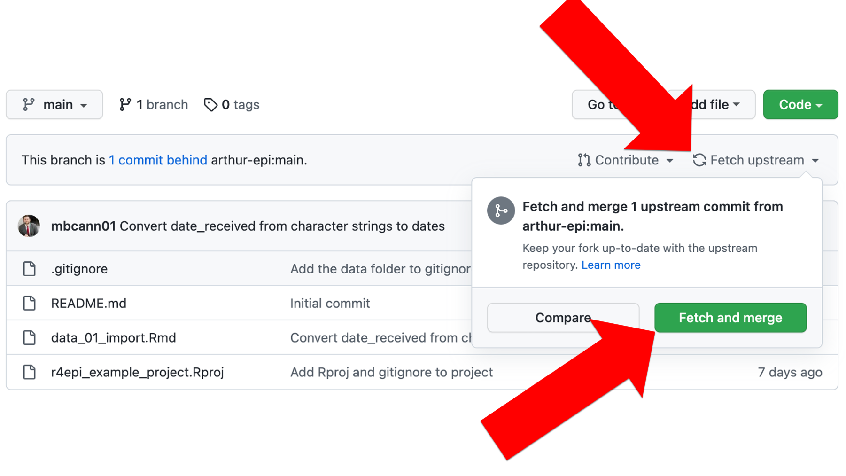The width and height of the screenshot is (846, 476).
Task: Click the Compare button
Action: tap(563, 318)
